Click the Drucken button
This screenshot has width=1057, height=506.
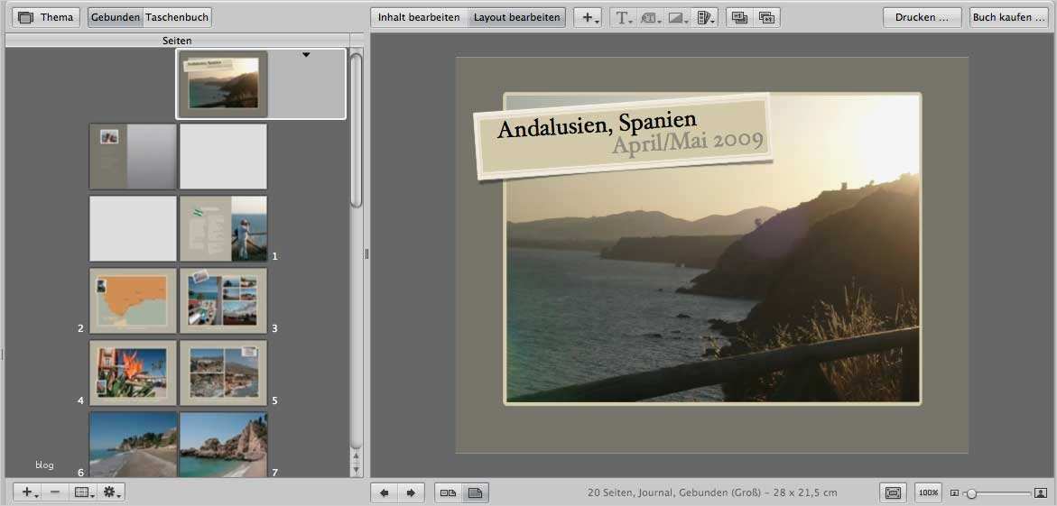(922, 17)
